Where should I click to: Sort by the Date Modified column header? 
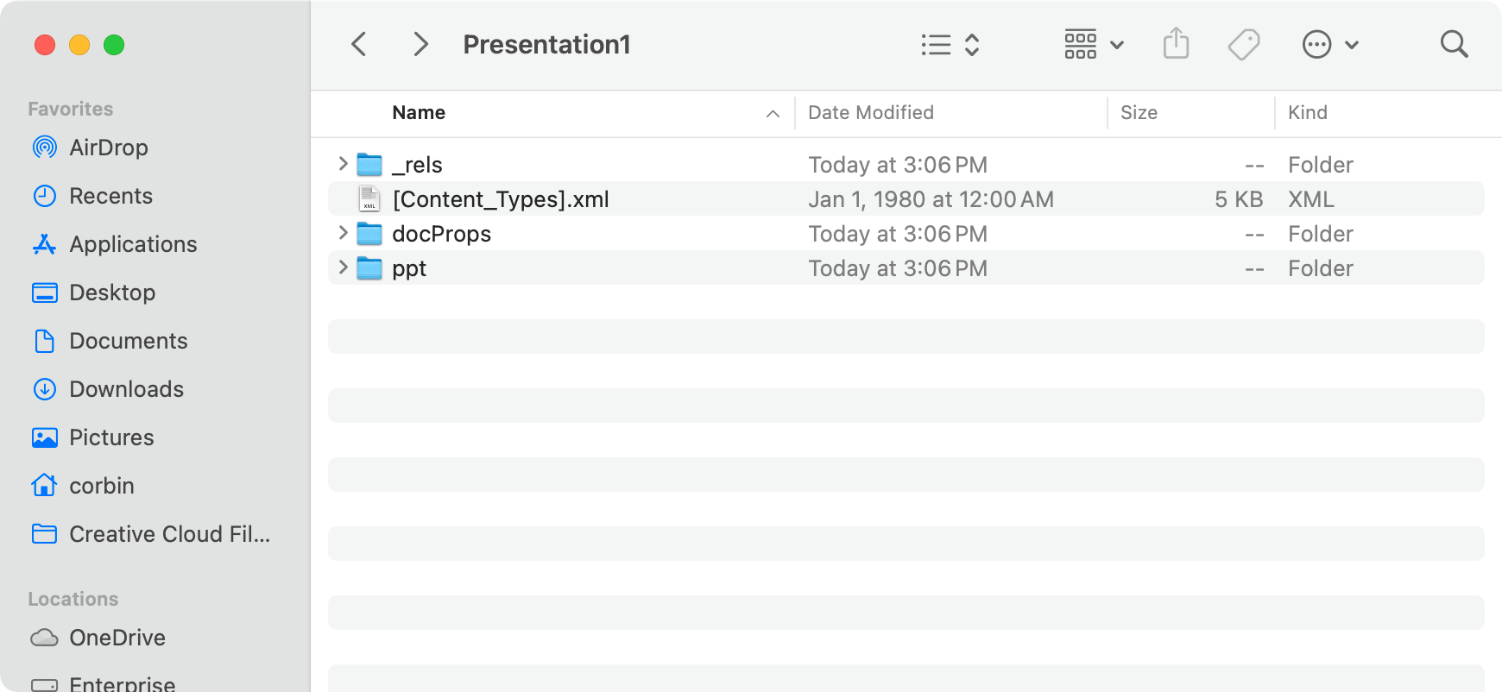pos(871,113)
